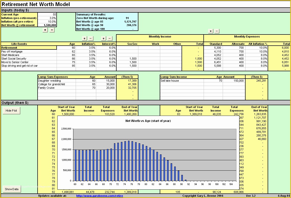The image size is (291, 198).
Task: Select Sell lake house income cell
Action: [x=182, y=81]
